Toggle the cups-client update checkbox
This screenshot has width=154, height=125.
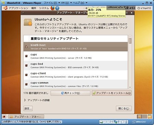click(x=26, y=75)
